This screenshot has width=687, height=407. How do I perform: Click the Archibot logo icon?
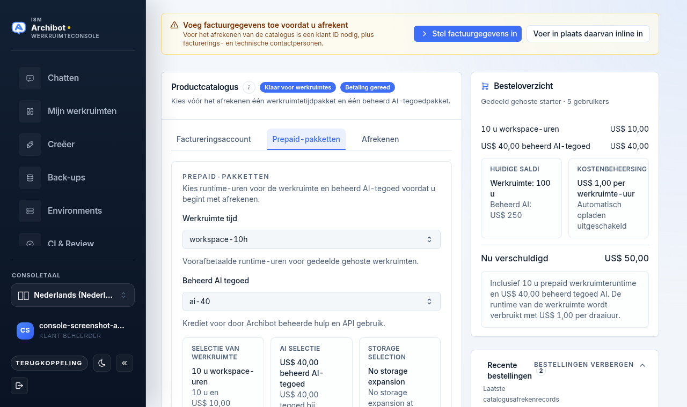coord(19,28)
